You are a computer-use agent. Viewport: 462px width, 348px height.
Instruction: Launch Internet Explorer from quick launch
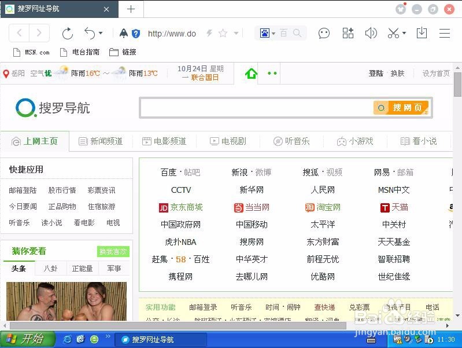[x=68, y=339]
